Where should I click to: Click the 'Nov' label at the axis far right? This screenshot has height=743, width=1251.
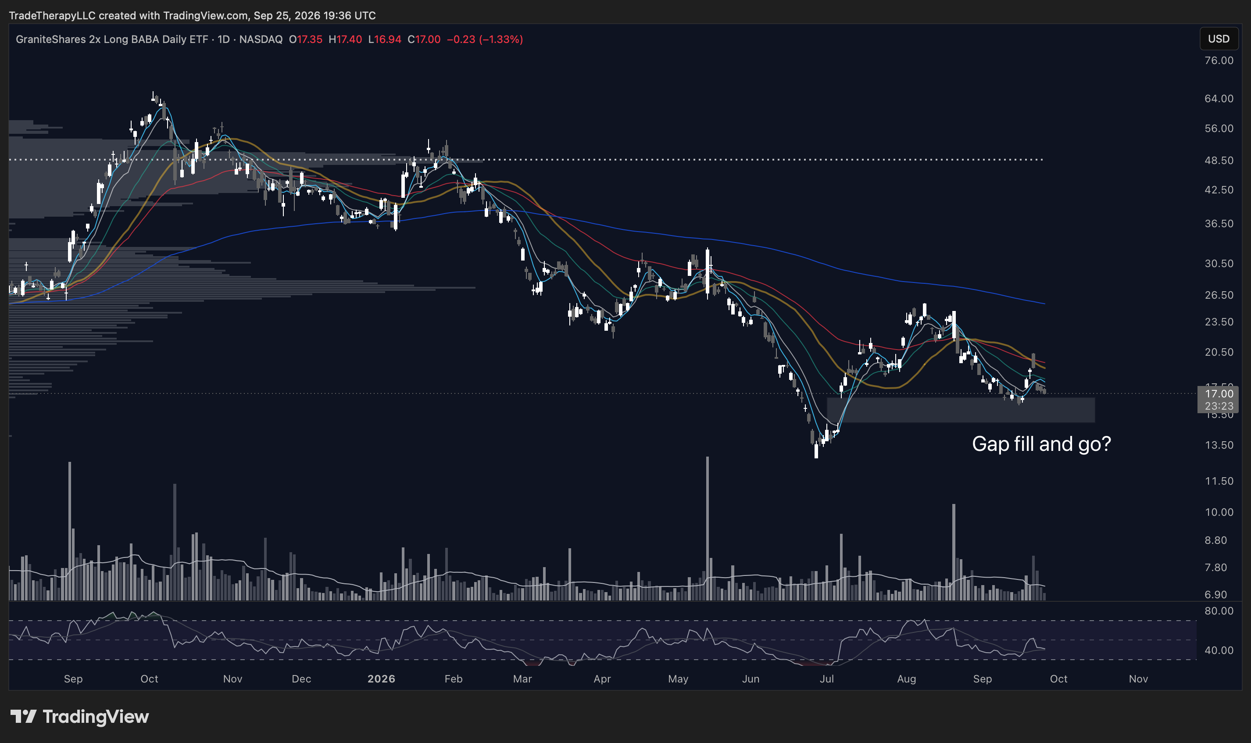(x=1138, y=679)
